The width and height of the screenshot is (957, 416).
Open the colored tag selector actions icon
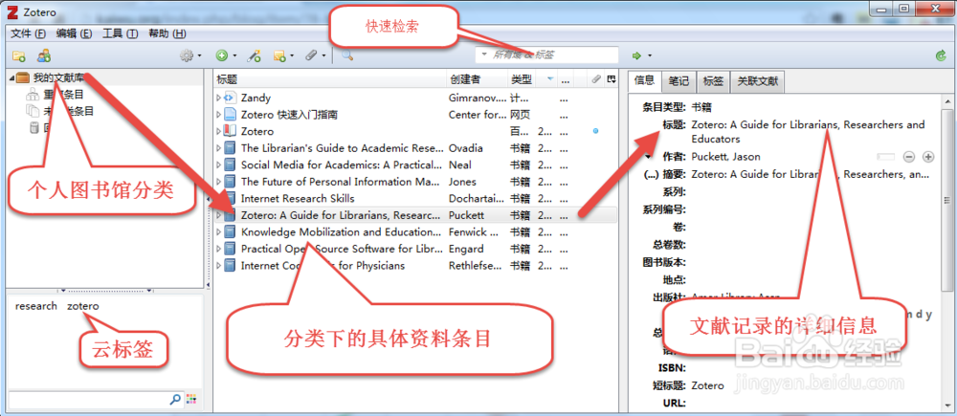(191, 400)
